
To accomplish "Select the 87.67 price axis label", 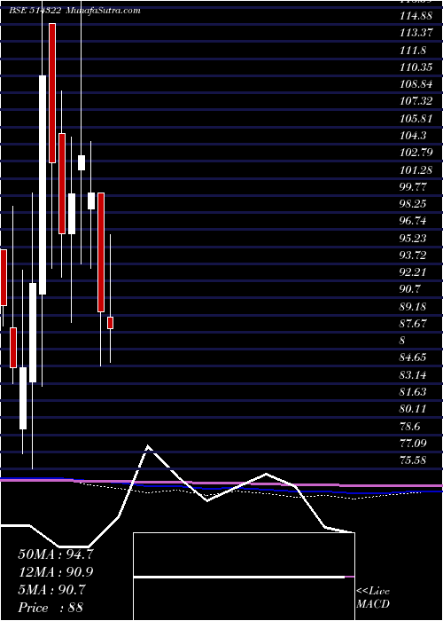I will pyautogui.click(x=413, y=323).
